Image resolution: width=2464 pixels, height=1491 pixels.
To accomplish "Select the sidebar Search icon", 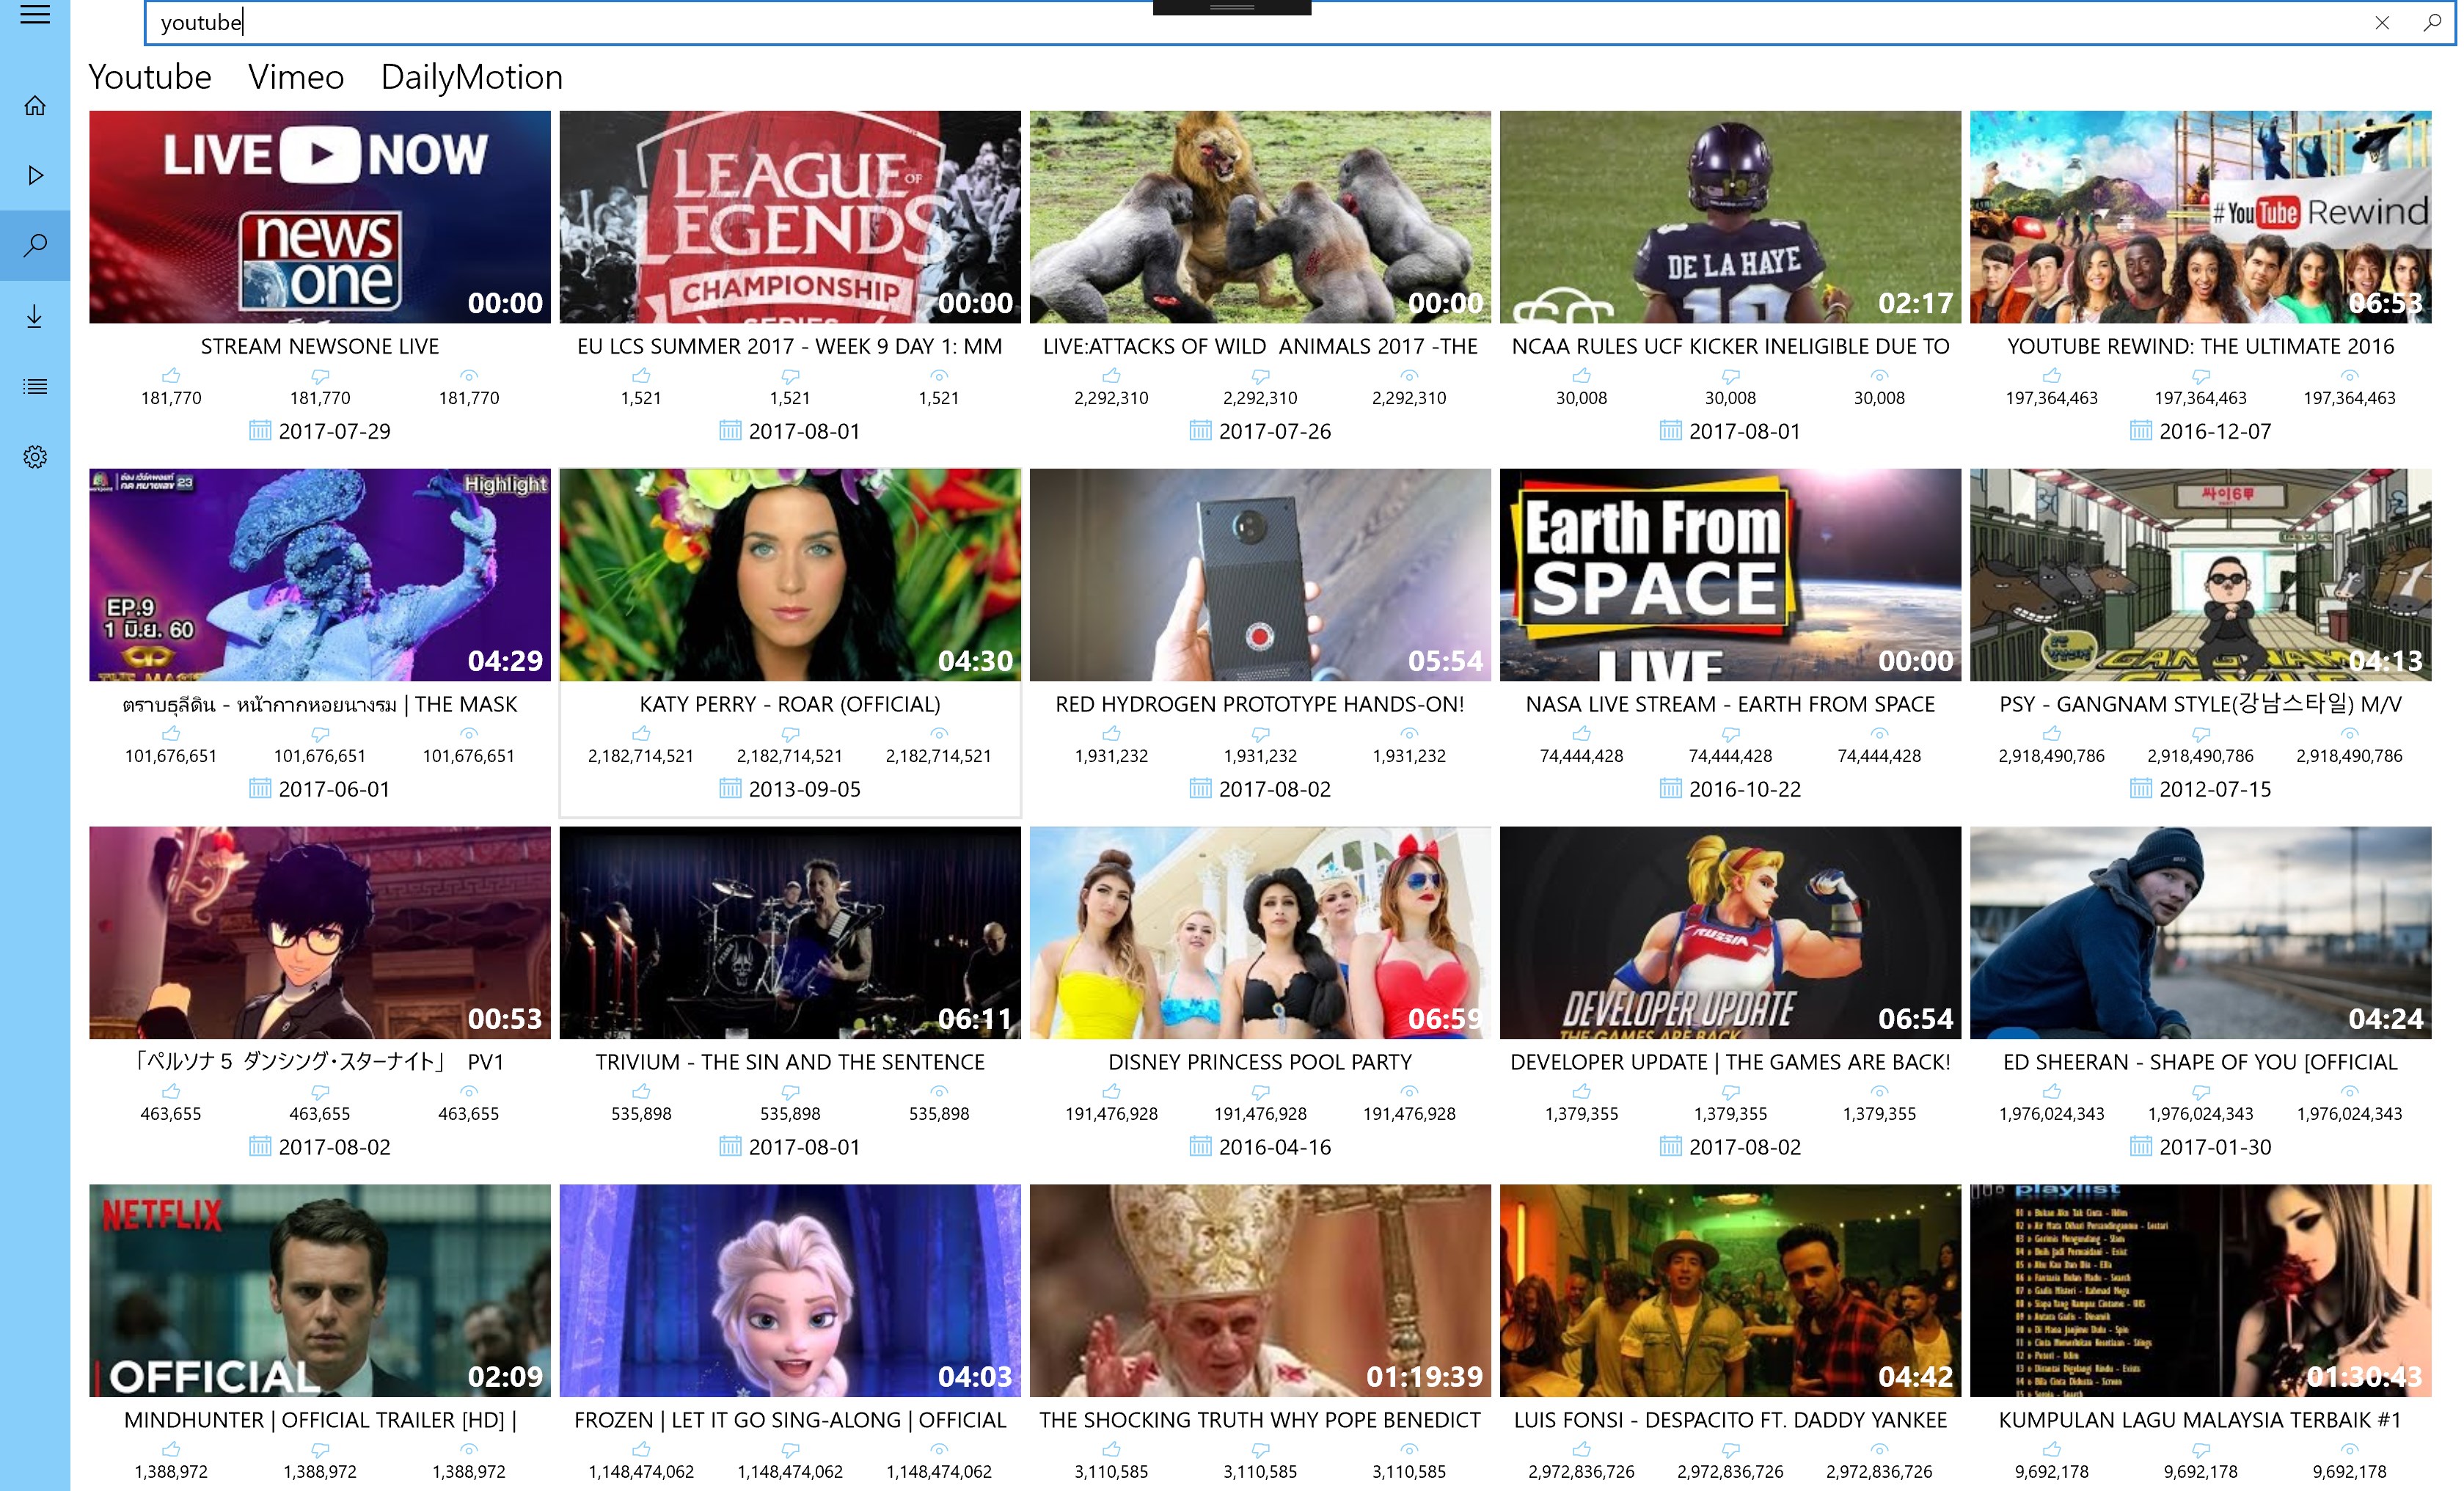I will click(x=35, y=245).
